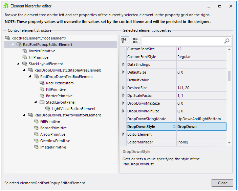Screen dimensions: 238x191
Task: Click the property grid scrollbar thumb
Action: [229, 76]
